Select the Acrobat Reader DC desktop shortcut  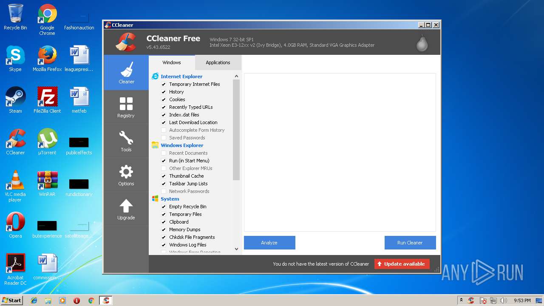point(15,269)
